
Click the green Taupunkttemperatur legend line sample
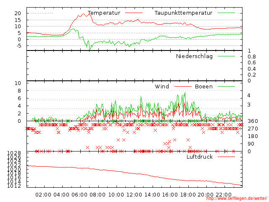[226, 13]
